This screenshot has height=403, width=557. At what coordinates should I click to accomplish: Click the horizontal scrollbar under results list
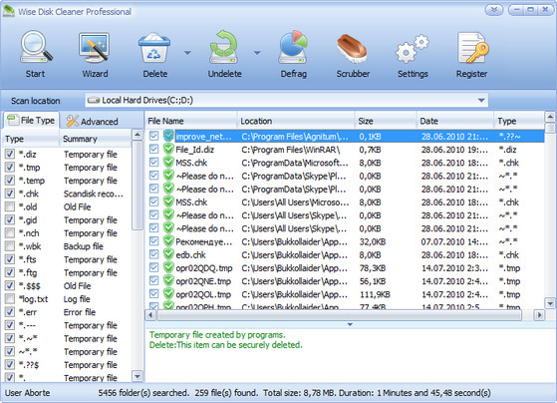pos(339,315)
